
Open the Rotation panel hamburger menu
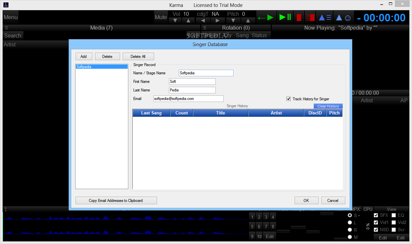click(205, 28)
